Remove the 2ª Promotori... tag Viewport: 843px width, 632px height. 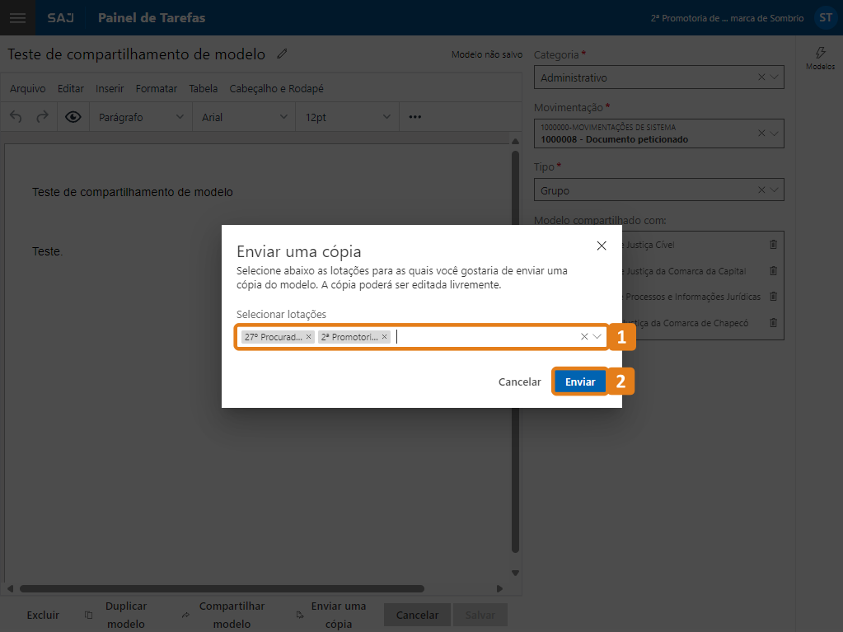[385, 337]
